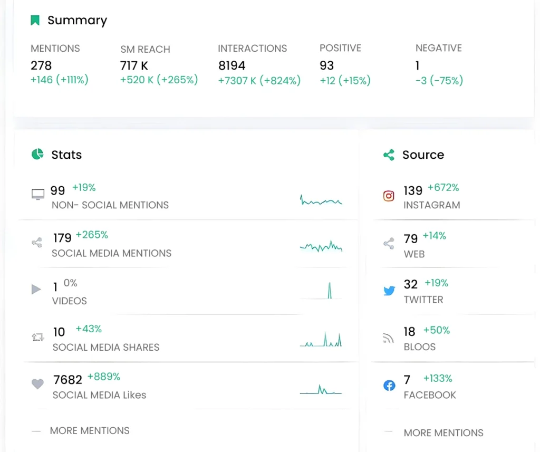Open the Social Media Mentions stat row
This screenshot has width=540, height=452.
[x=111, y=253]
